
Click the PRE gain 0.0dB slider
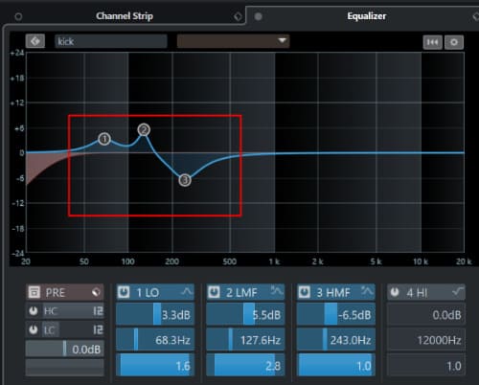[x=65, y=349]
